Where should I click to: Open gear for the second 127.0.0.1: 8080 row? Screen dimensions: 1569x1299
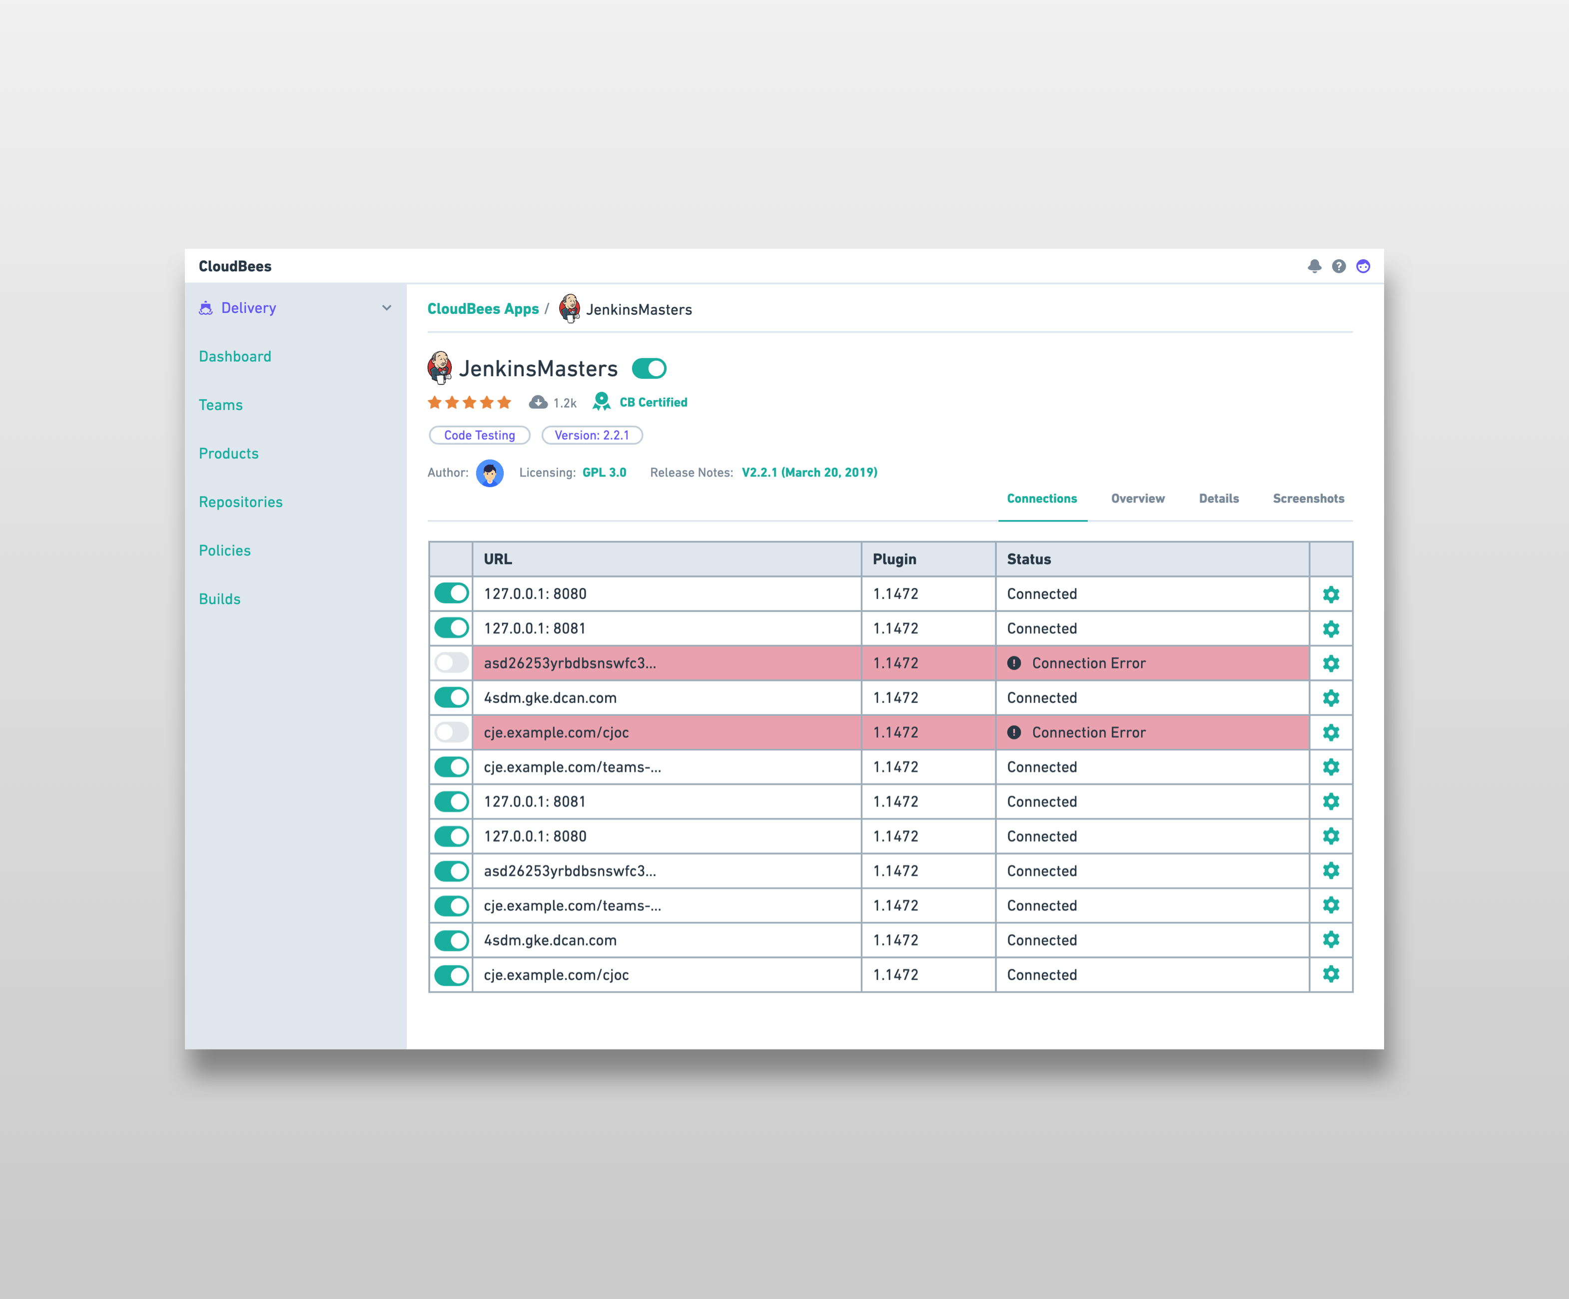click(x=1331, y=836)
